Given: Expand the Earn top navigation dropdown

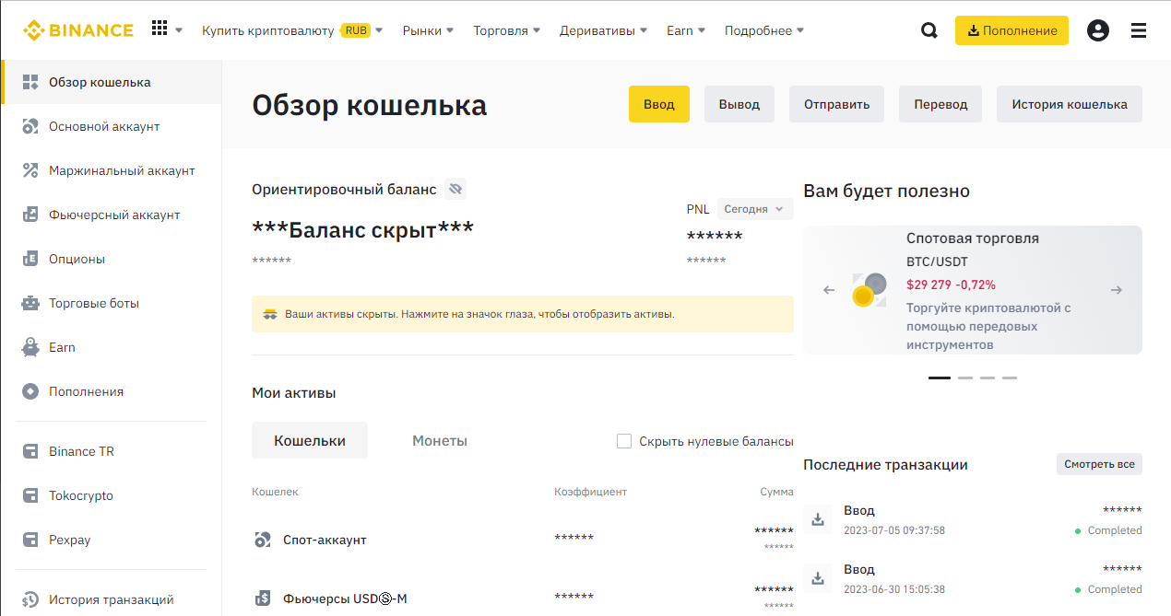Looking at the screenshot, I should (686, 30).
